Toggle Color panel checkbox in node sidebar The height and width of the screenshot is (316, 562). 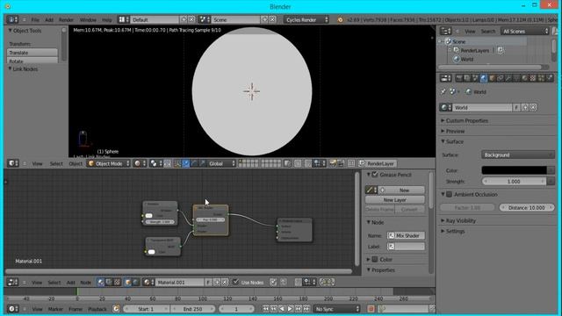tap(375, 260)
